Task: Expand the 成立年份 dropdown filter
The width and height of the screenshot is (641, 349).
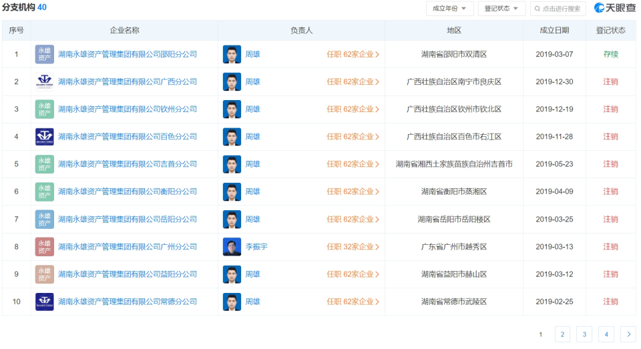Action: (449, 9)
